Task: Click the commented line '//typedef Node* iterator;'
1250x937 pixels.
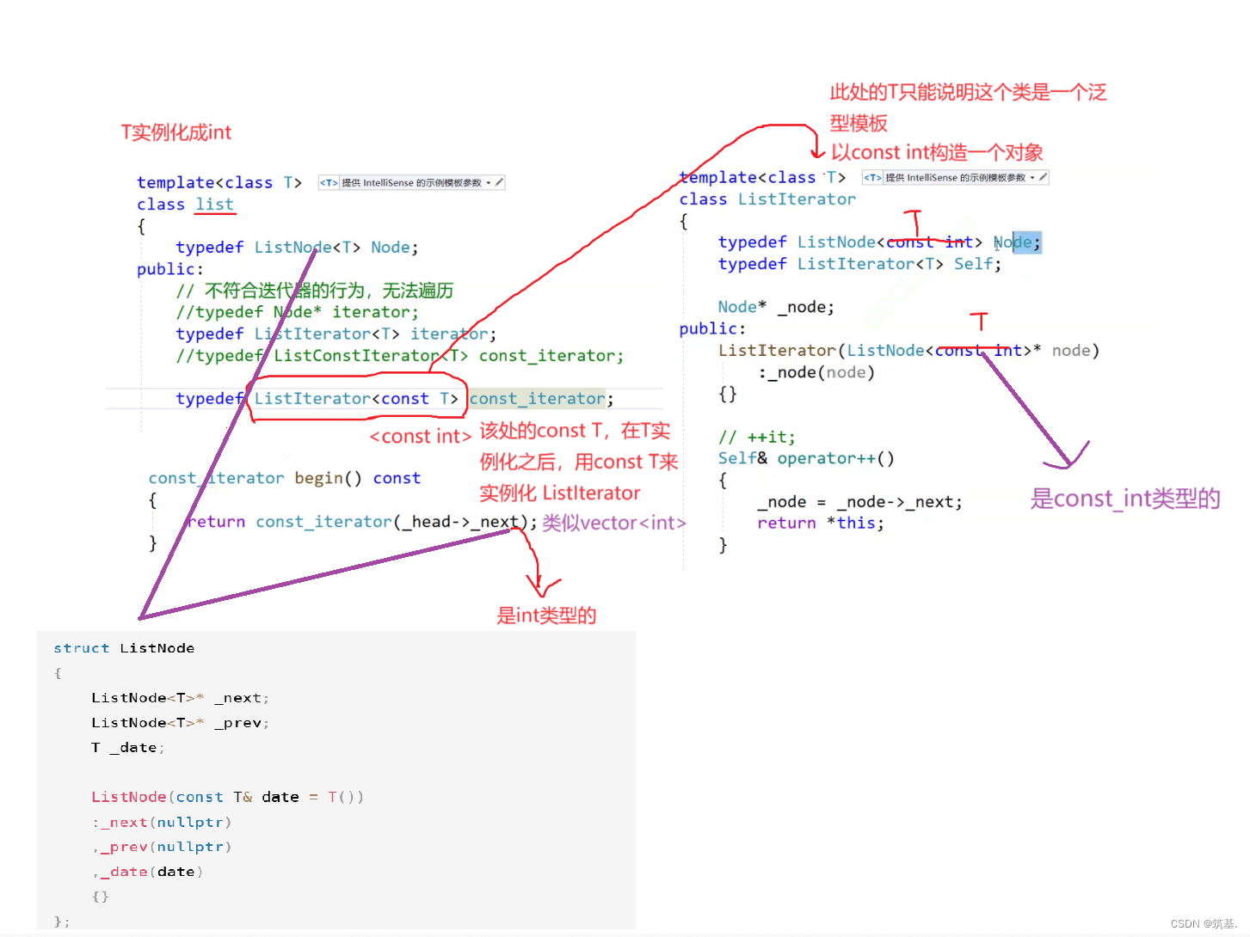Action: coord(297,312)
